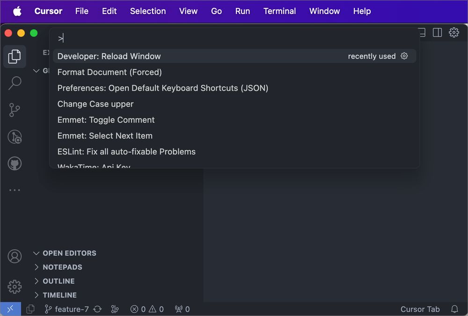Configure keybinding gear for Reload Window
Screen dimensions: 468x316
[x=404, y=56]
